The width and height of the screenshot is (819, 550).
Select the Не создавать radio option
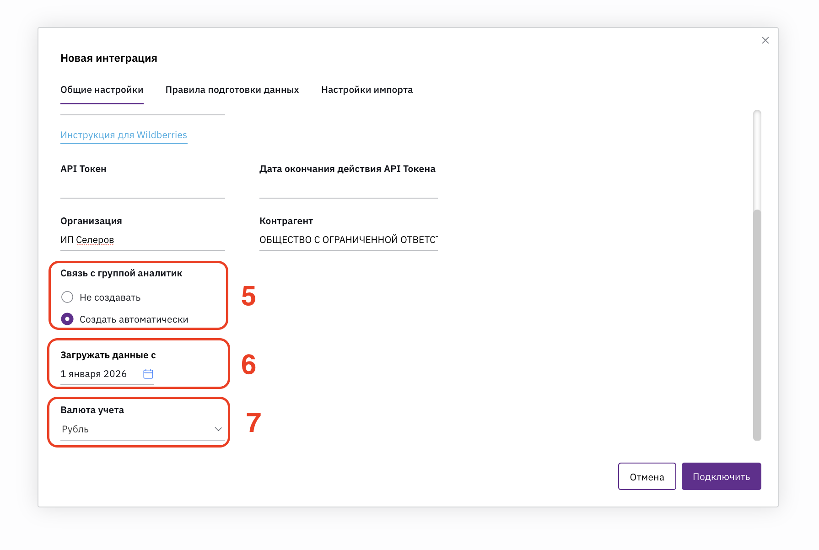pos(67,297)
